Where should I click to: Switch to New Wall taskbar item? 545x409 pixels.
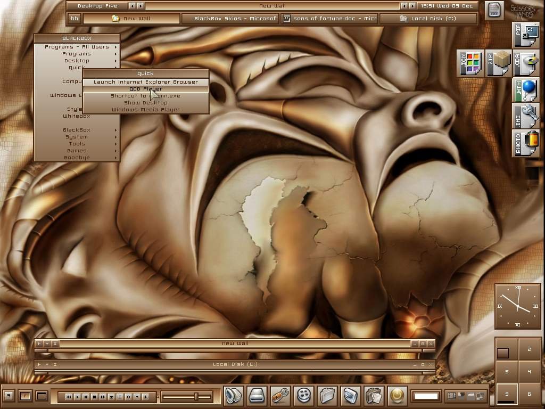(x=131, y=19)
